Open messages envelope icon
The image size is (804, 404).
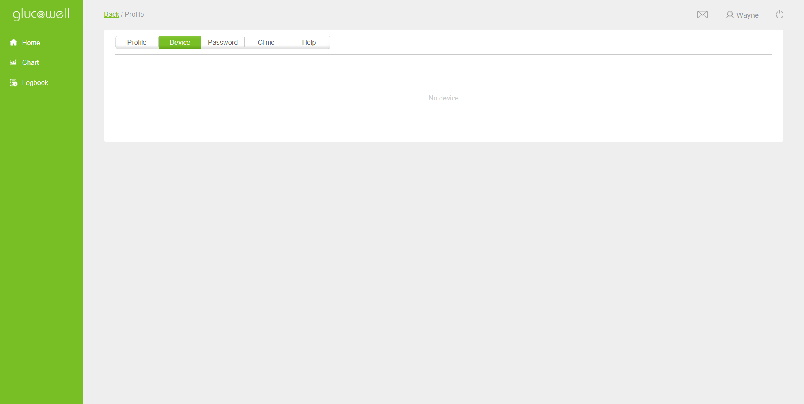click(x=703, y=15)
